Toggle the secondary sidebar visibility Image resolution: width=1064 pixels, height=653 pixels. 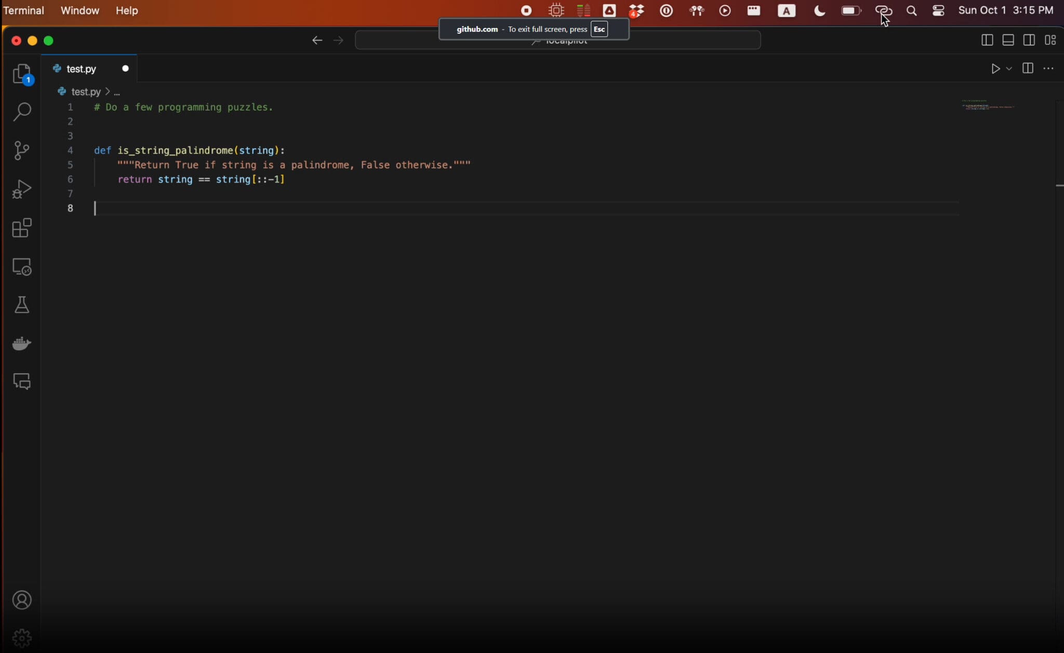[x=1029, y=40]
